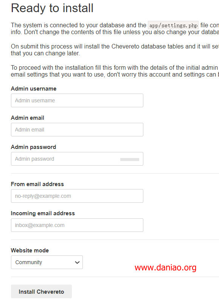This screenshot has width=219, height=299.
Task: Click the chevron arrow on Website mode select
Action: 77,262
